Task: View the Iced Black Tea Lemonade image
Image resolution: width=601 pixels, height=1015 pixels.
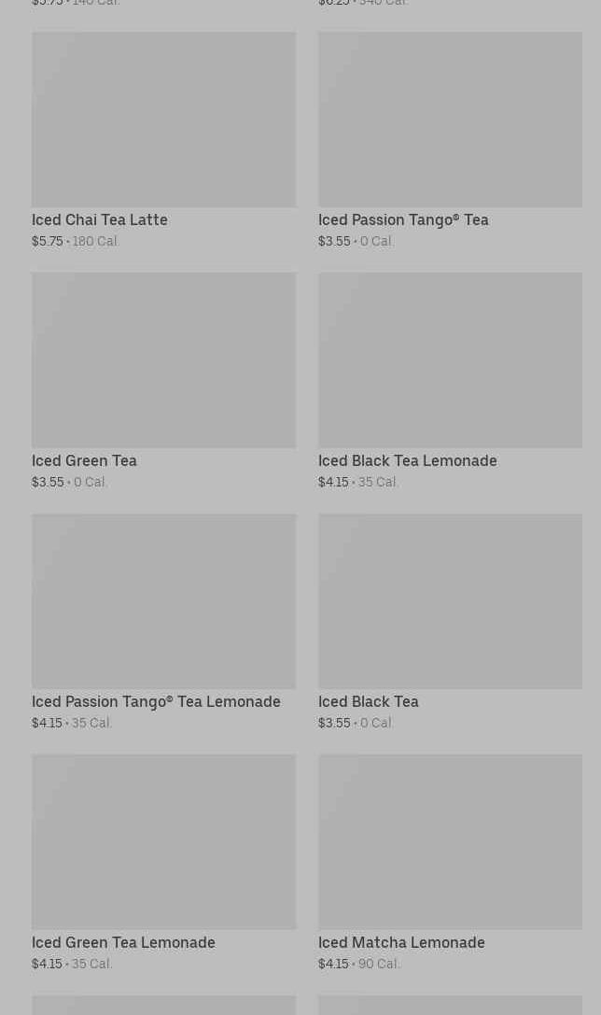Action: pos(450,359)
